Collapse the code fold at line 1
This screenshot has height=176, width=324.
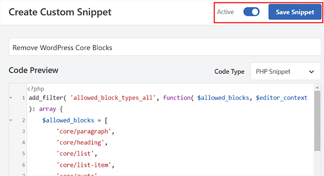[x=11, y=98]
